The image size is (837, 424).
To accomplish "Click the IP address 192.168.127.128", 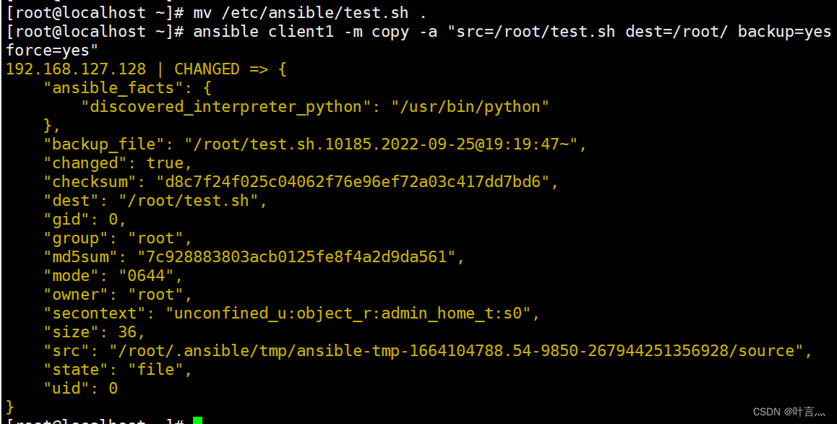I will [76, 69].
